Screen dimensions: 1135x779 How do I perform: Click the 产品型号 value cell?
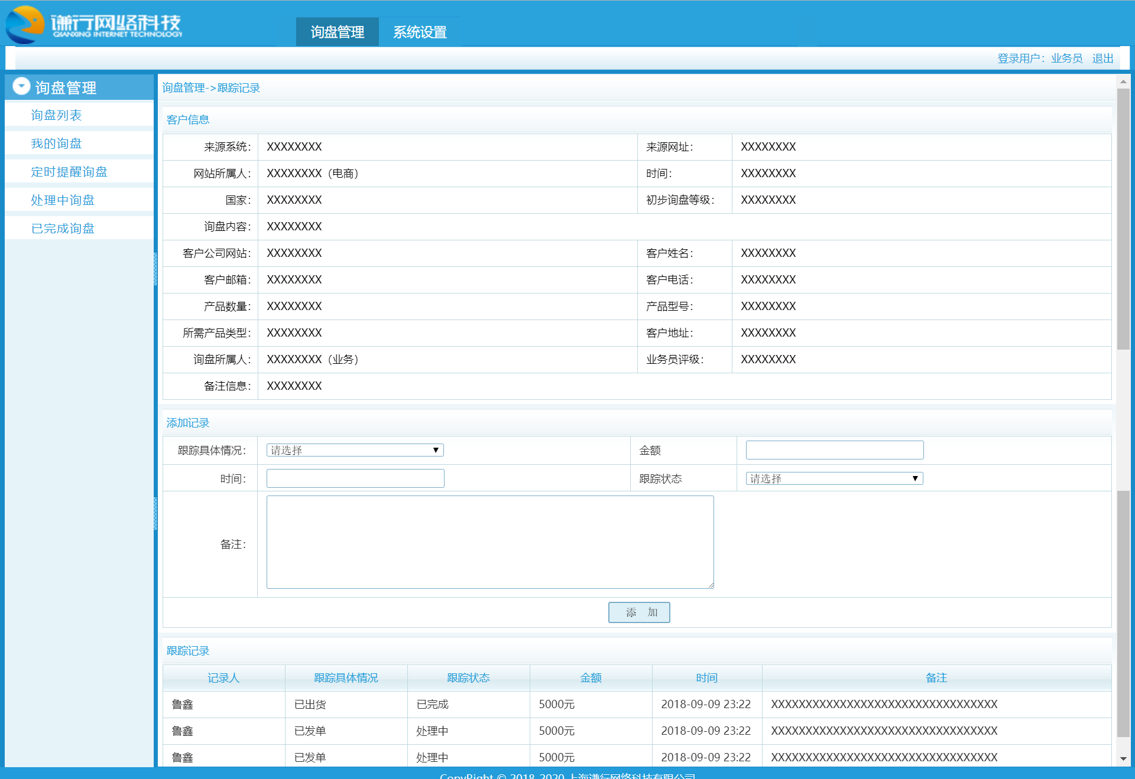(x=922, y=307)
